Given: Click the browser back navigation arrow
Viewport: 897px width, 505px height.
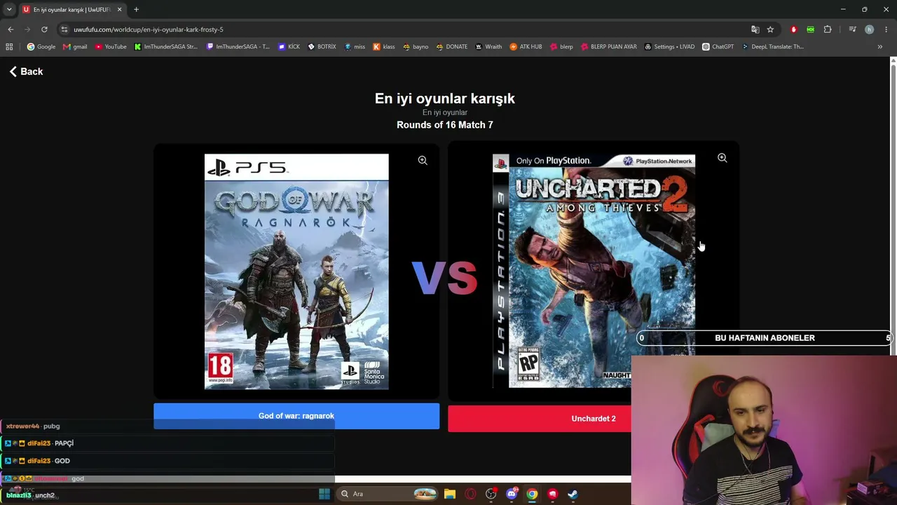Looking at the screenshot, I should [x=11, y=29].
